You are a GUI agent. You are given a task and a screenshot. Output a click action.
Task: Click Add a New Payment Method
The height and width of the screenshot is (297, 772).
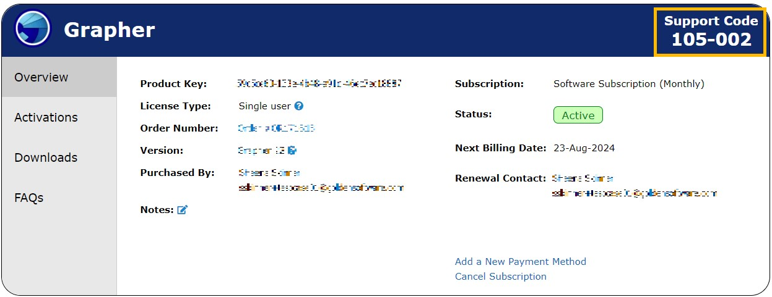(520, 262)
